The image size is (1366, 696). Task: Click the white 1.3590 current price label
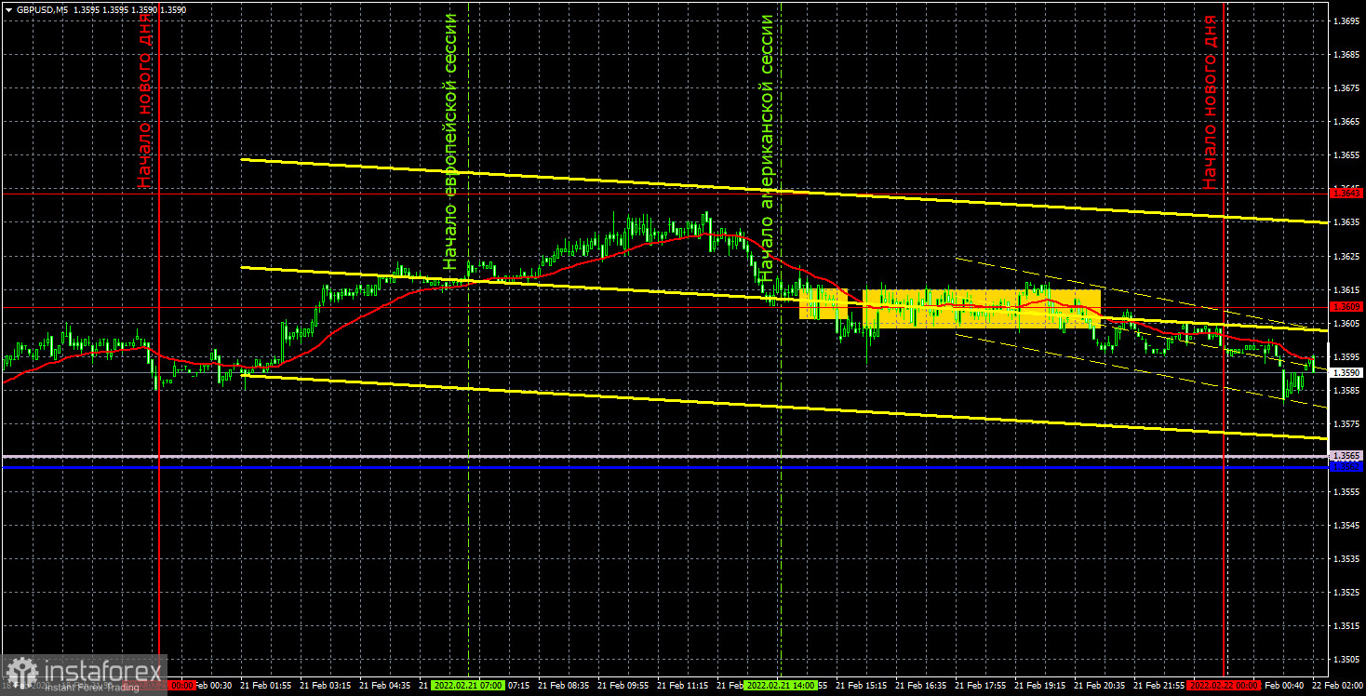click(1346, 372)
